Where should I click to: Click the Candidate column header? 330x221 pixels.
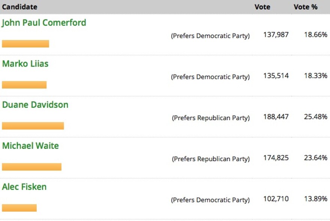point(19,7)
